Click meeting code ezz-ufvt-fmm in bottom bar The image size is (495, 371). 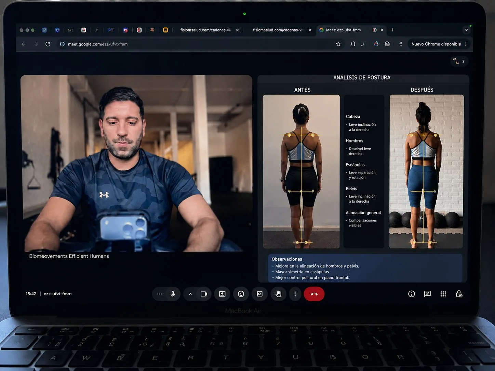(57, 294)
